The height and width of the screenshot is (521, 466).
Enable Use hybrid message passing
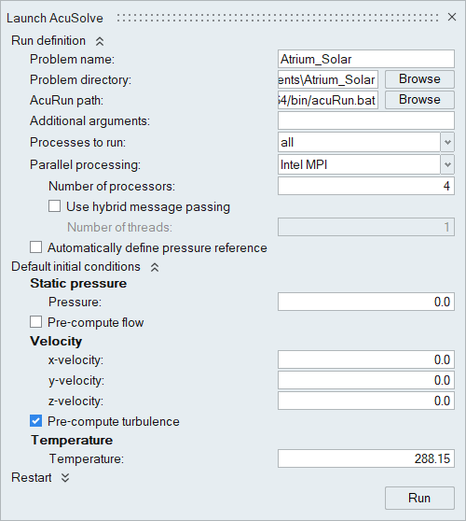[54, 206]
